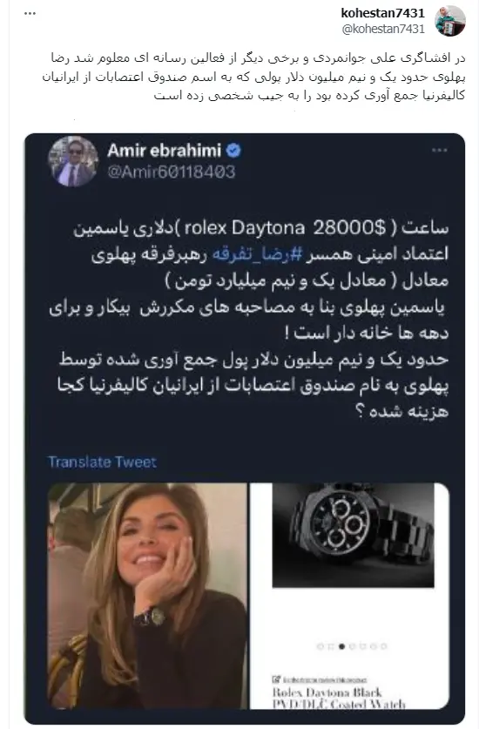Click the Translate Tweet link
This screenshot has height=729, width=479.
[x=102, y=462]
